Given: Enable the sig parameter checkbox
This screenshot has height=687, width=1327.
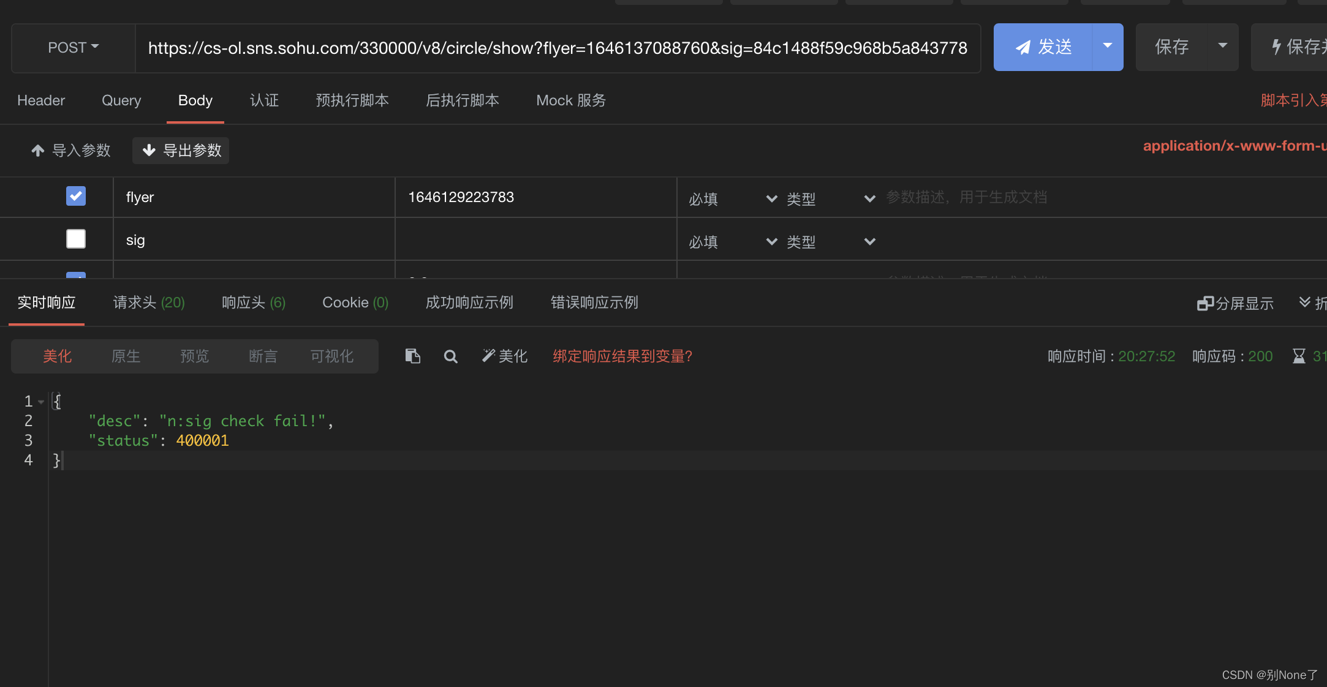Looking at the screenshot, I should (75, 238).
